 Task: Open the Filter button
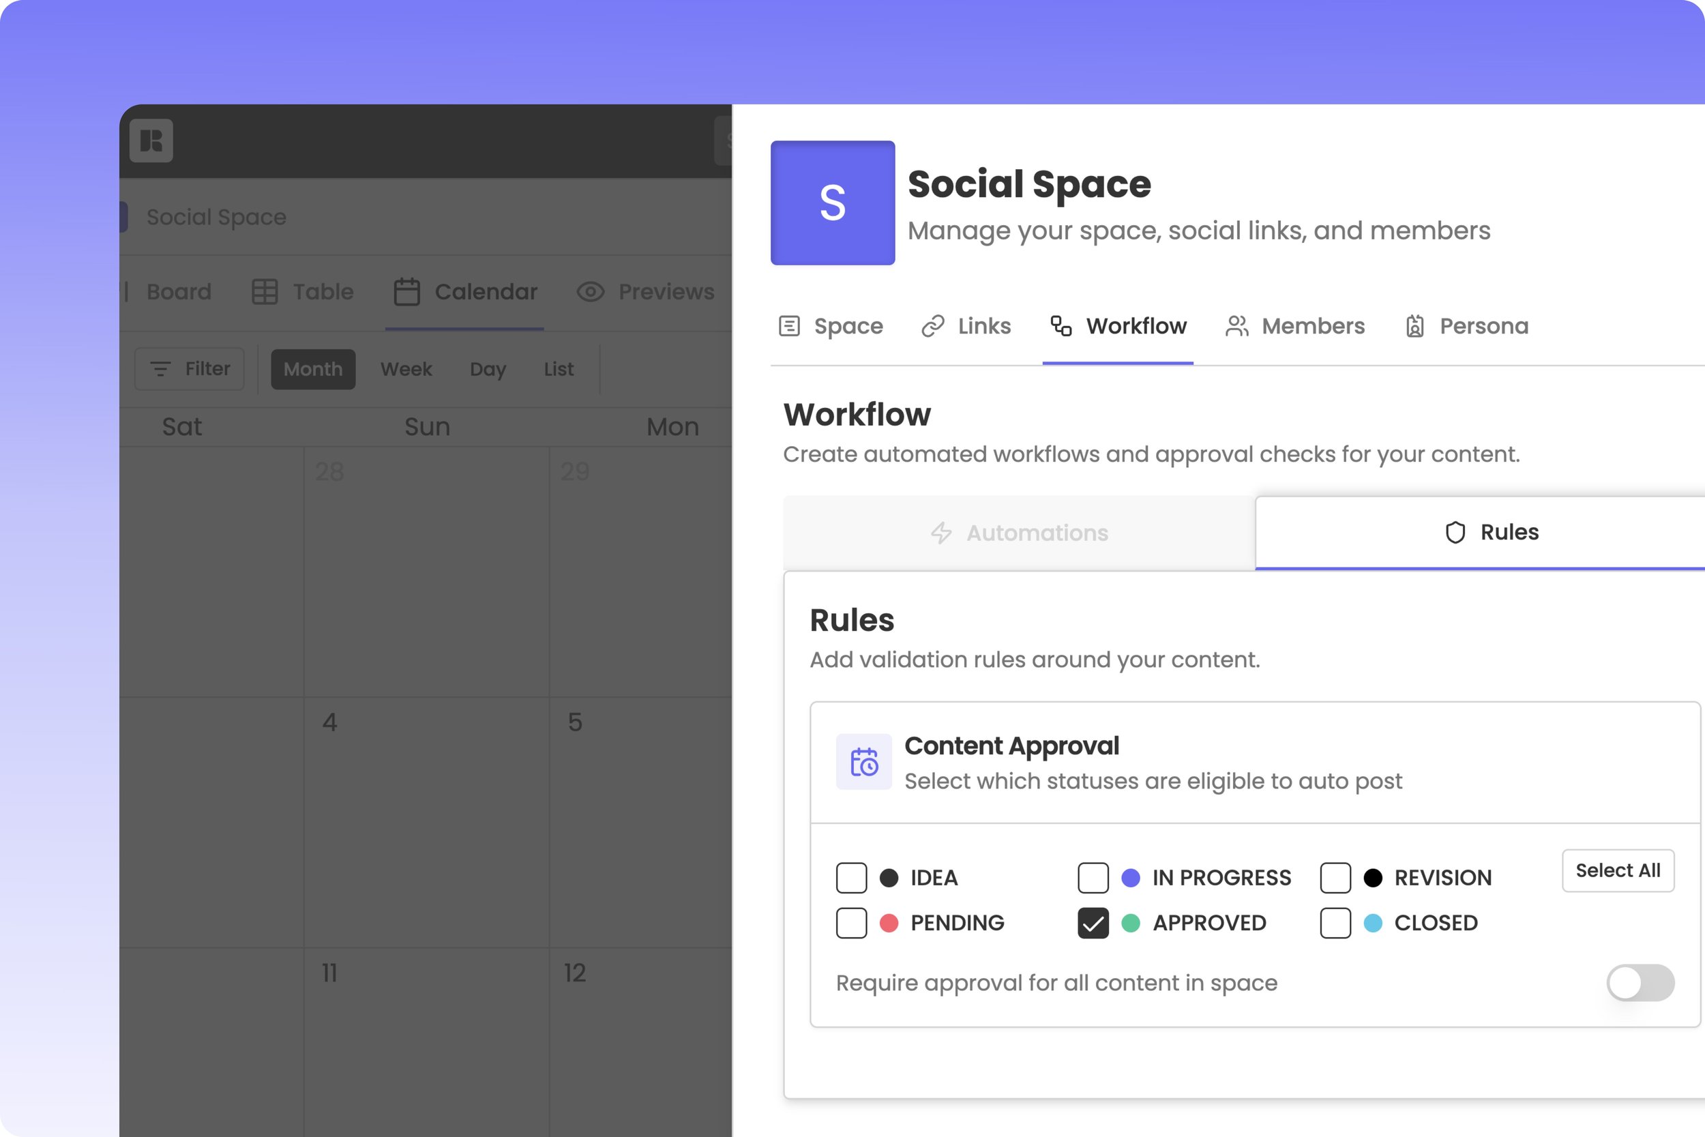[189, 369]
